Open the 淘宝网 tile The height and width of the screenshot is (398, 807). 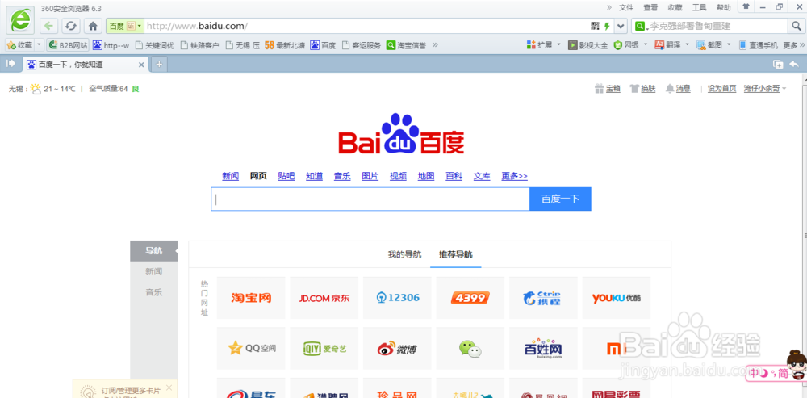(x=251, y=298)
